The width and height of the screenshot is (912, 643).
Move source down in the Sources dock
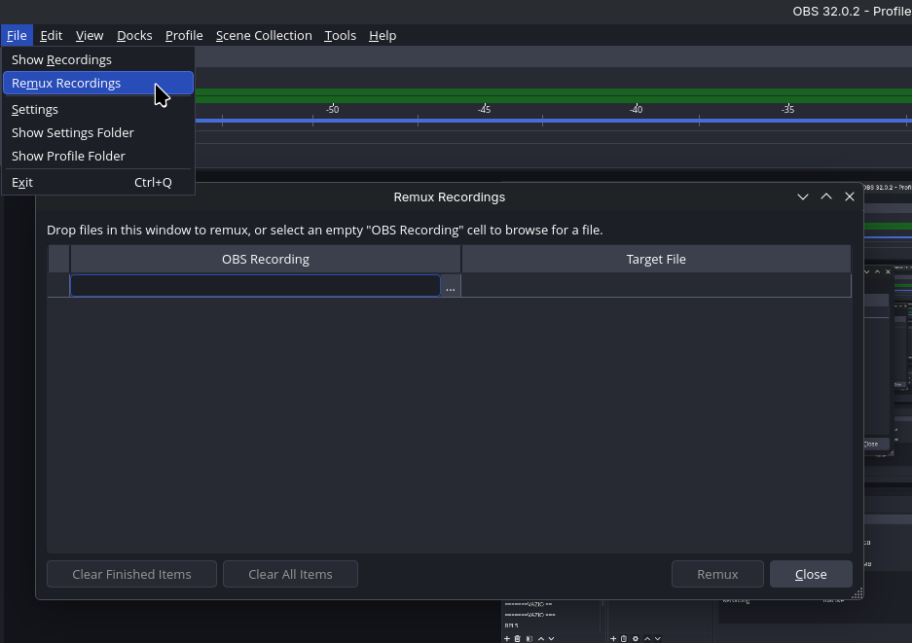tap(658, 638)
